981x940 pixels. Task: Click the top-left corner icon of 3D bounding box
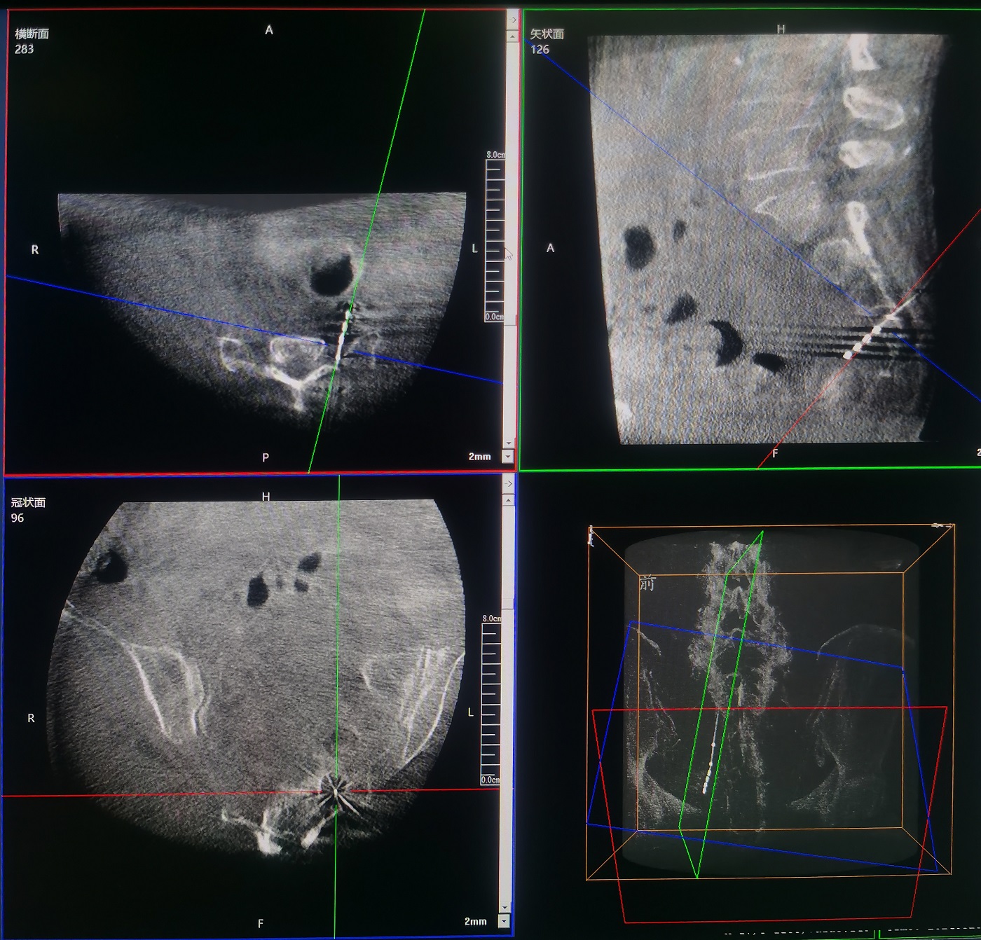tap(591, 535)
